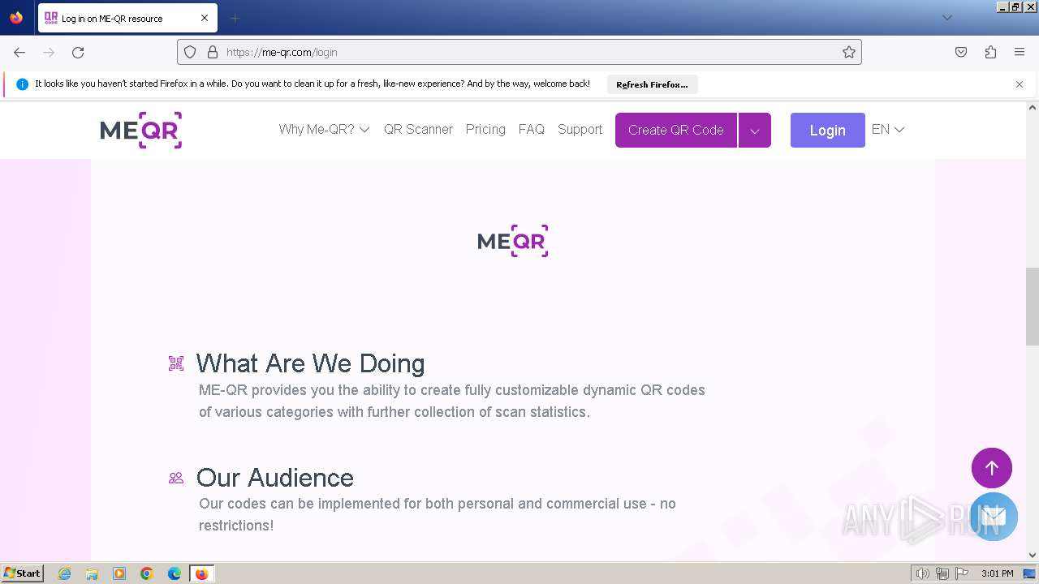
Task: Open the EN language selector
Action: pyautogui.click(x=887, y=130)
